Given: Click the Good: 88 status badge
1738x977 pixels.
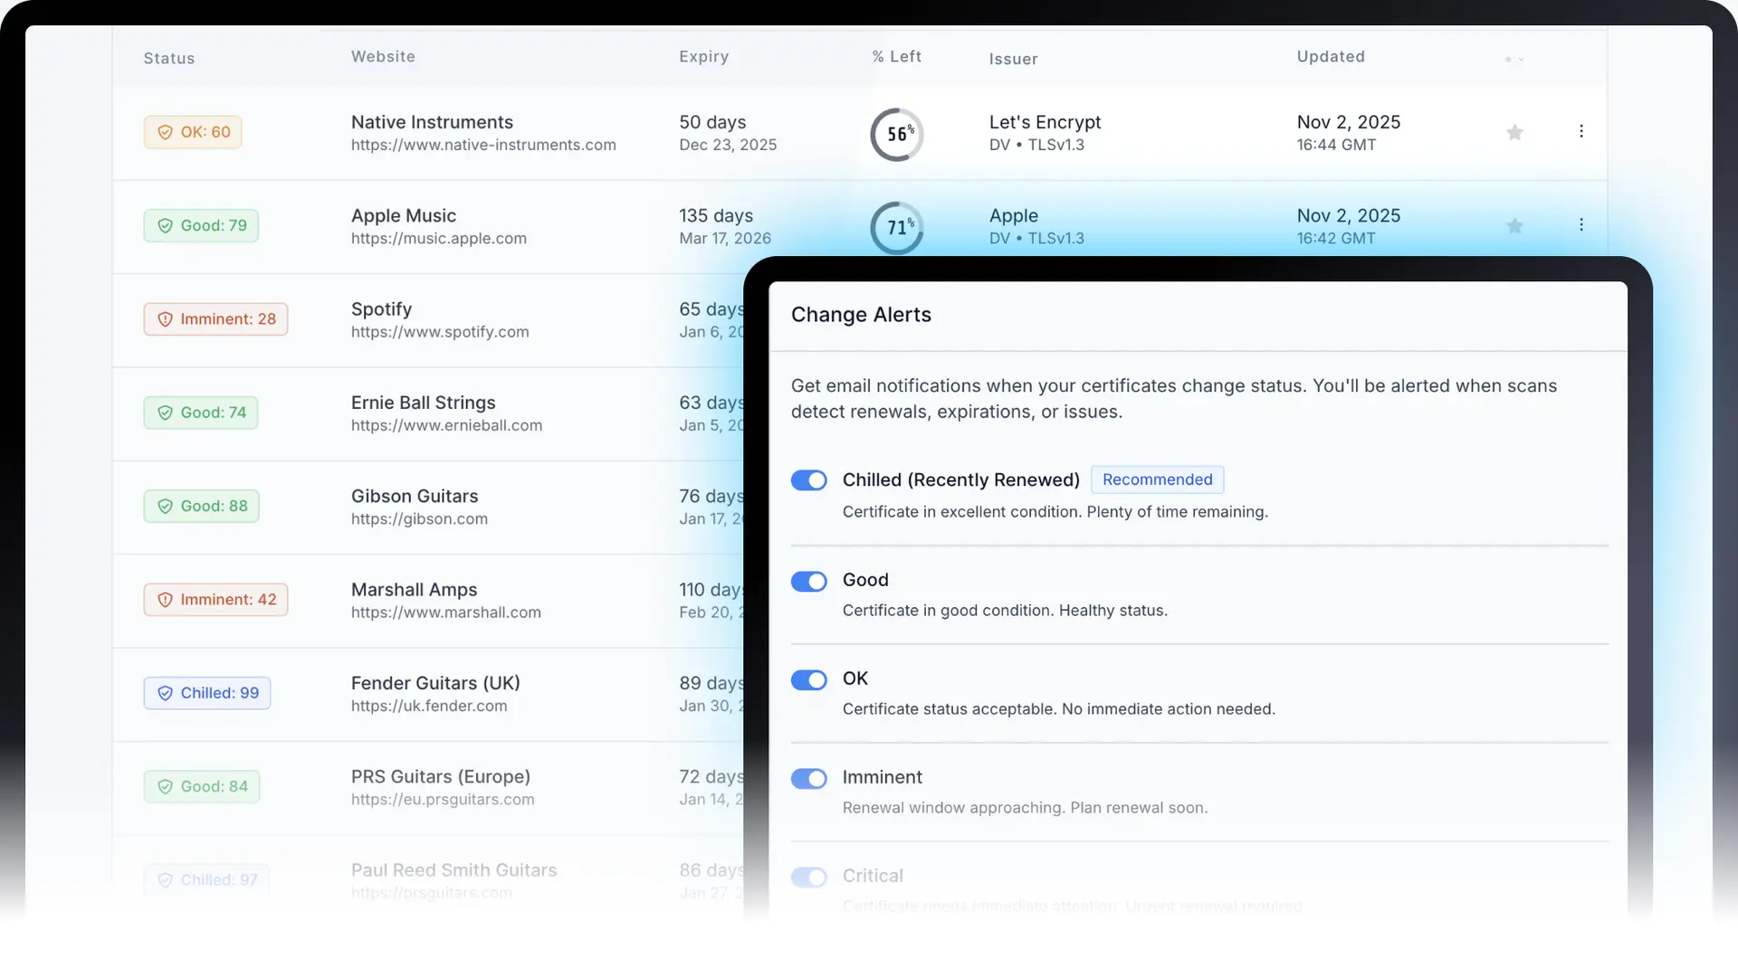Looking at the screenshot, I should coord(201,506).
